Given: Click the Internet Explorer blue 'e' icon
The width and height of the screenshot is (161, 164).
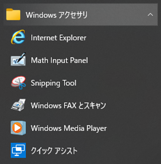Looking at the screenshot, I should pos(18,37).
